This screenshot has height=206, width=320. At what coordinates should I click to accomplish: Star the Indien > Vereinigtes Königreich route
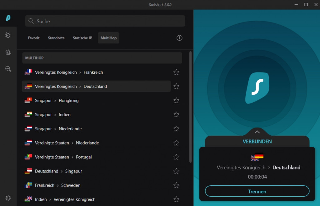pos(176,199)
